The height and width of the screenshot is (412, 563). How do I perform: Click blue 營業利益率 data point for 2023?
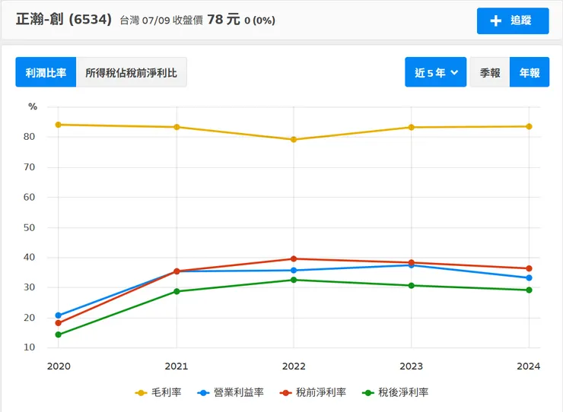(412, 265)
